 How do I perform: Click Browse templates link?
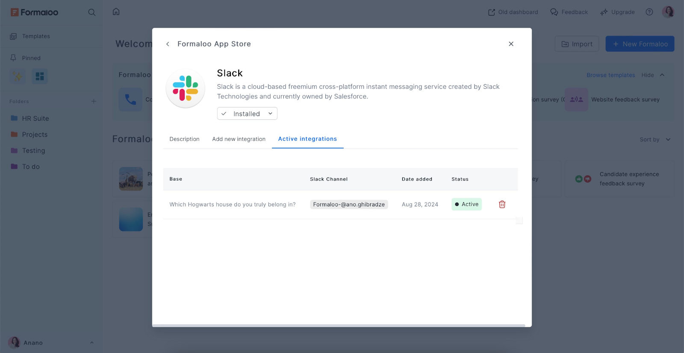(x=610, y=75)
